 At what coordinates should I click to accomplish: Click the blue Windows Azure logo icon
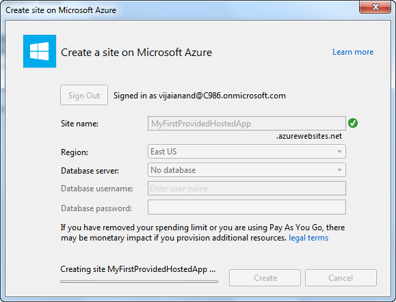(x=40, y=51)
